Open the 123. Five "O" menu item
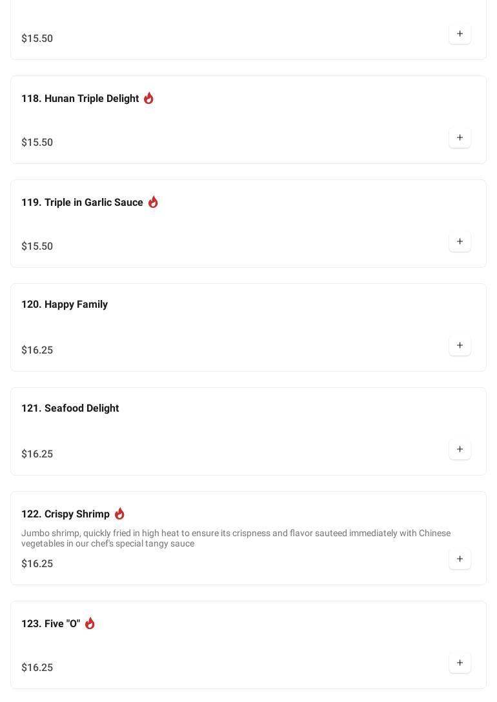This screenshot has height=702, width=497. [x=50, y=624]
